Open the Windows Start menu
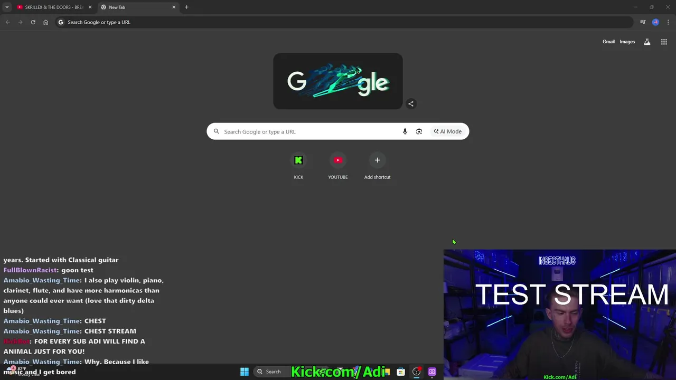This screenshot has width=676, height=380. [245, 372]
